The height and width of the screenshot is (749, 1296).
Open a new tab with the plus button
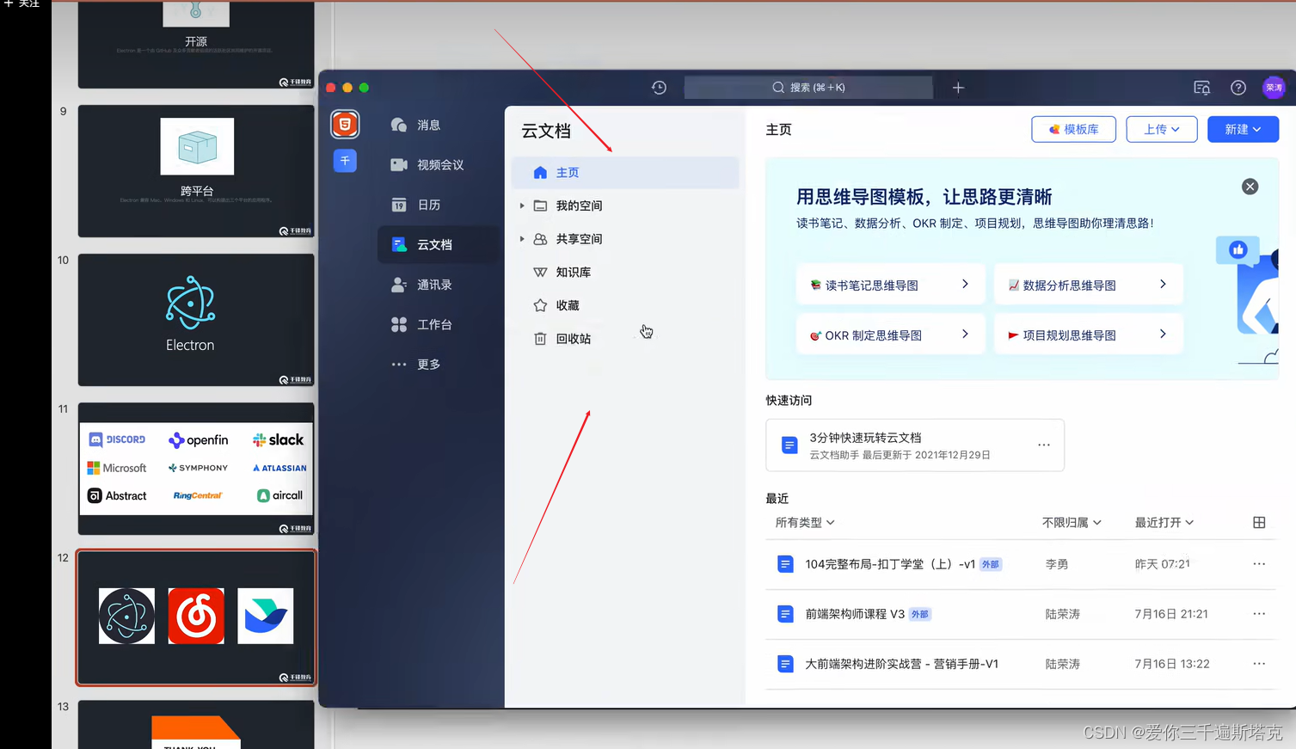click(957, 87)
